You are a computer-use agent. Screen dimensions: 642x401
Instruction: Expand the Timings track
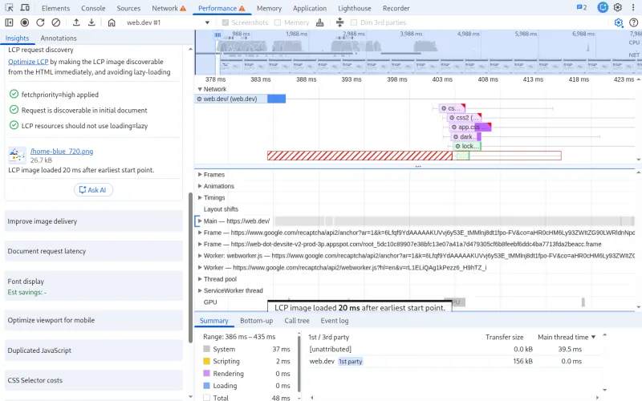[x=200, y=197]
